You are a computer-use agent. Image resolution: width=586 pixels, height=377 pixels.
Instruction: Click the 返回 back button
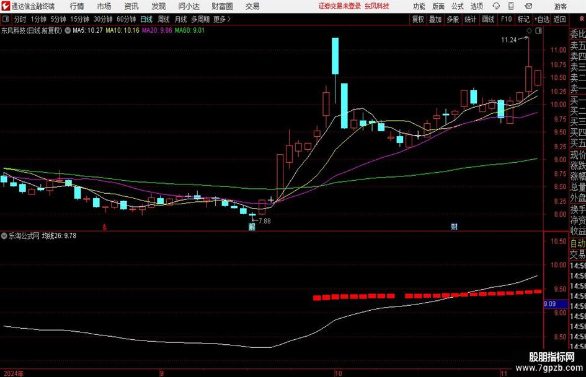tap(559, 19)
